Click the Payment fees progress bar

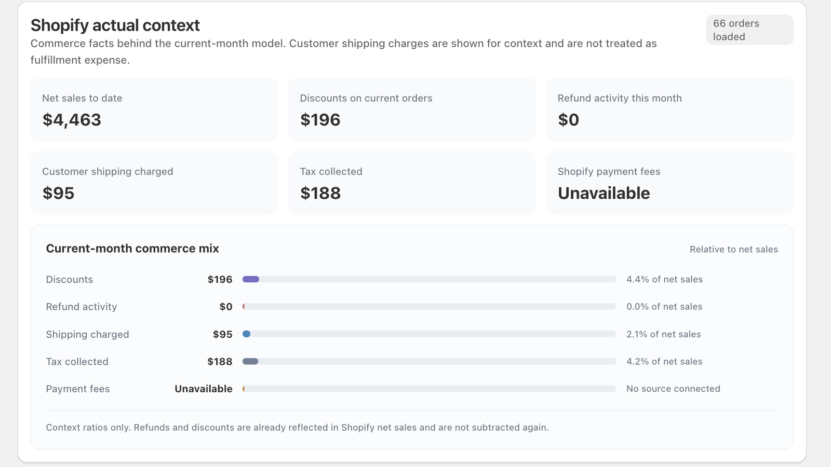coord(429,389)
